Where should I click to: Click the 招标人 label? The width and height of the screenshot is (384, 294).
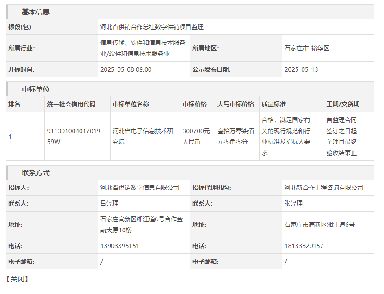coord(19,188)
